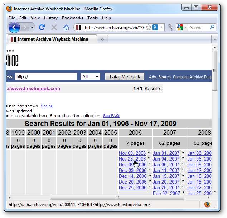Viewport: 227px width, 218px height.
Task: Go back using the Back arrow button
Action: click(14, 27)
